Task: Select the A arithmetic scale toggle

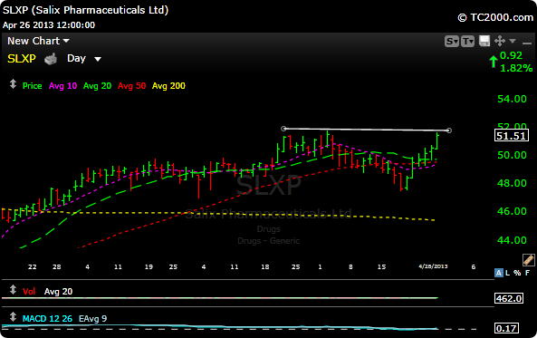Action: point(499,273)
